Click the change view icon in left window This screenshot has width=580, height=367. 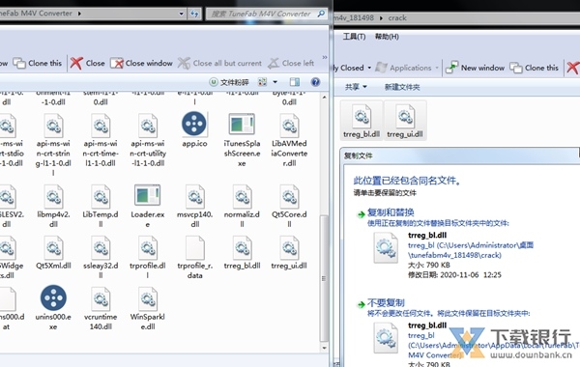[262, 82]
